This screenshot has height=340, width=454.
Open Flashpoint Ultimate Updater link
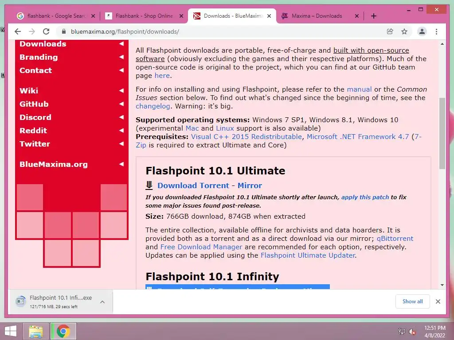coord(308,255)
